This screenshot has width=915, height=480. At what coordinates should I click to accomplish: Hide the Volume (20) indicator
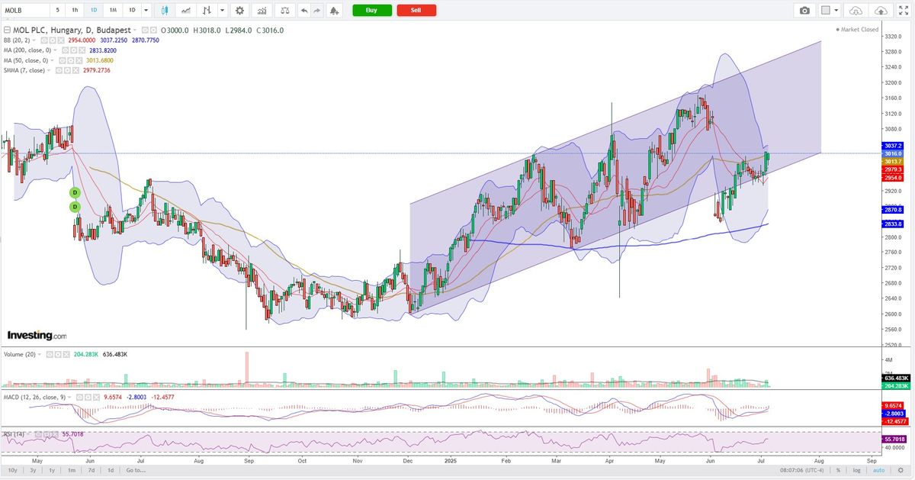(x=51, y=355)
